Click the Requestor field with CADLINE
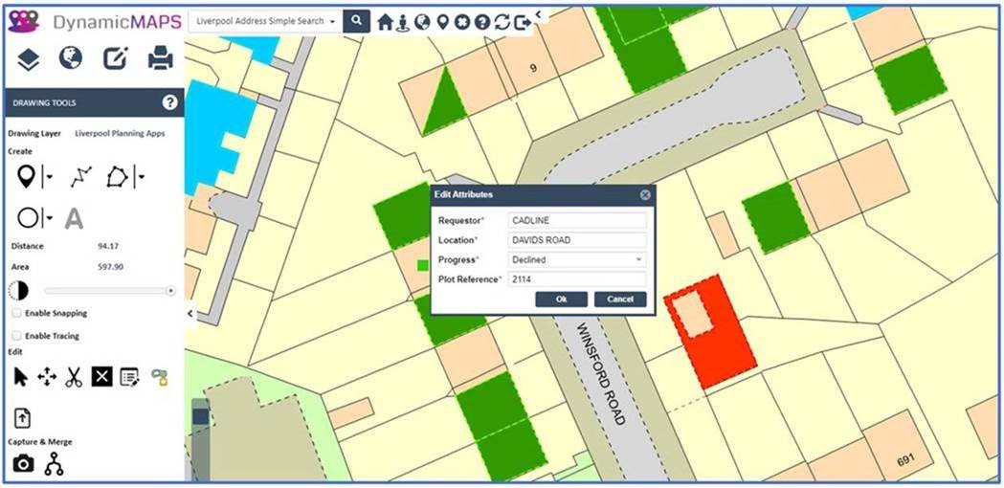 [x=577, y=220]
